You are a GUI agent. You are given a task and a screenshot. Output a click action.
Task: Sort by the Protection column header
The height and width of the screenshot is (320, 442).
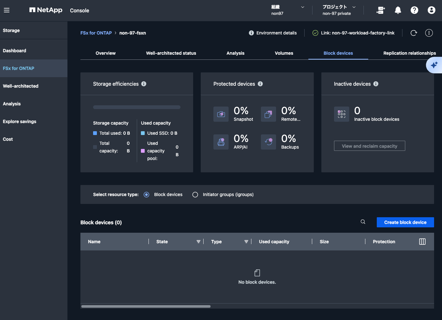pos(384,242)
